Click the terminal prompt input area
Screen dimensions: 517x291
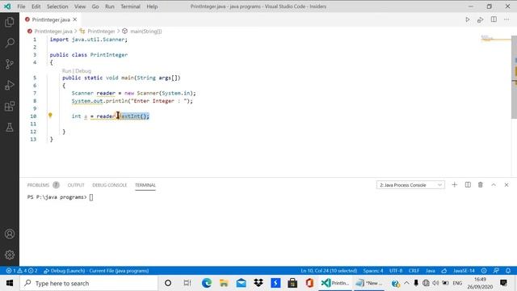[91, 197]
